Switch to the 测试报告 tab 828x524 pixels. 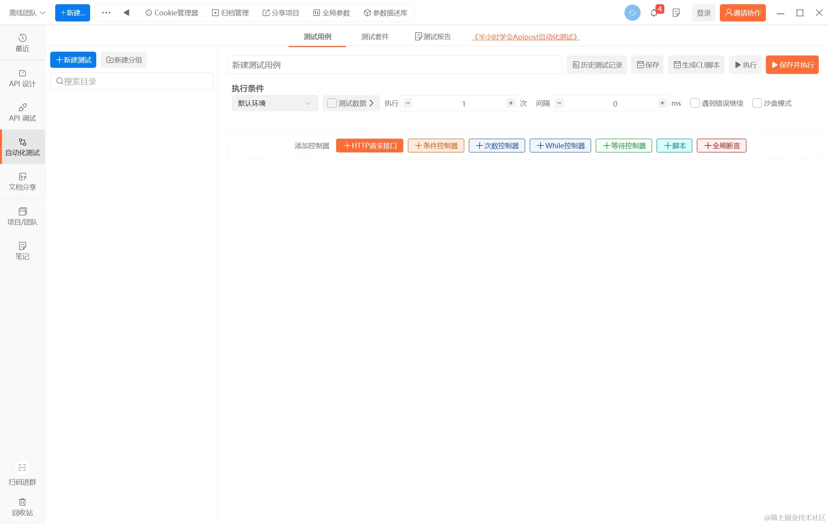pos(433,37)
